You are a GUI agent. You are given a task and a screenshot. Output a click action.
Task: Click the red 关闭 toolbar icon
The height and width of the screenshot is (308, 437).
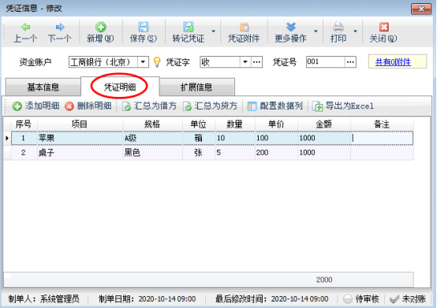click(384, 27)
